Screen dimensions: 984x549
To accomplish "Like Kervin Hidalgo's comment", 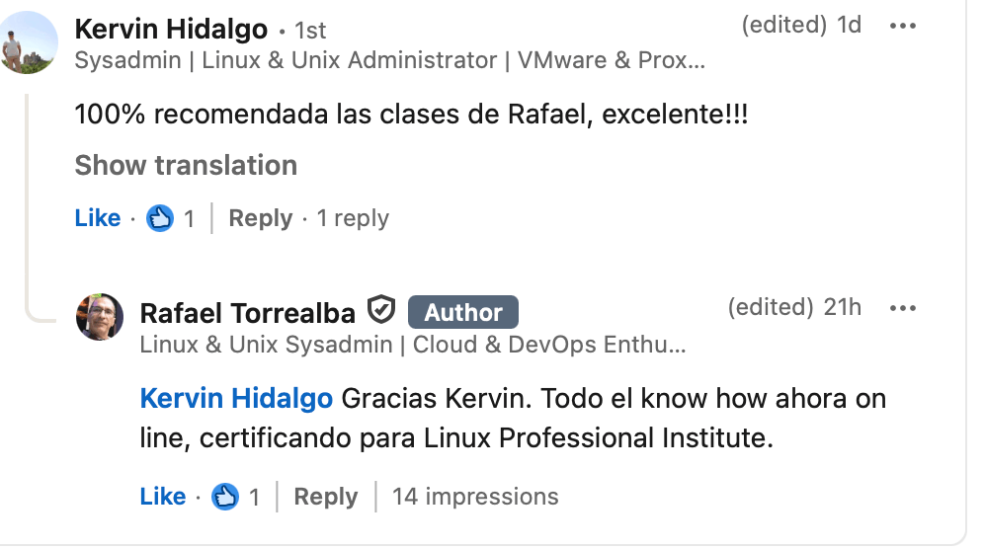I will (98, 218).
